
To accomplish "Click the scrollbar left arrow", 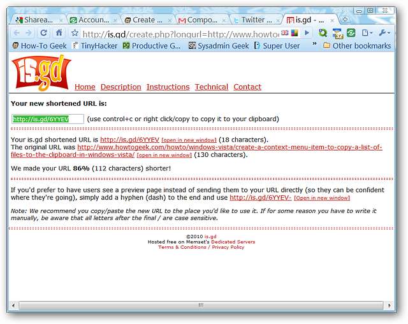I will 13,305.
